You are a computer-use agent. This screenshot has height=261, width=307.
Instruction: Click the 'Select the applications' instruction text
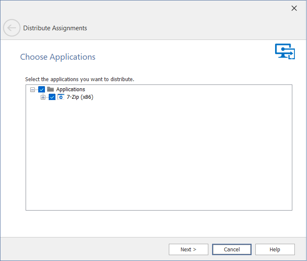pyautogui.click(x=79, y=79)
